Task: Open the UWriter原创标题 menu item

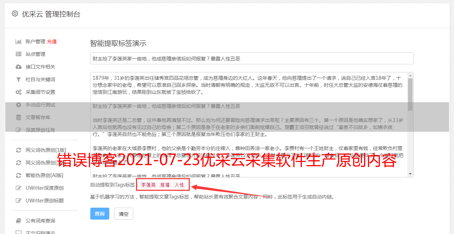Action: (45, 201)
